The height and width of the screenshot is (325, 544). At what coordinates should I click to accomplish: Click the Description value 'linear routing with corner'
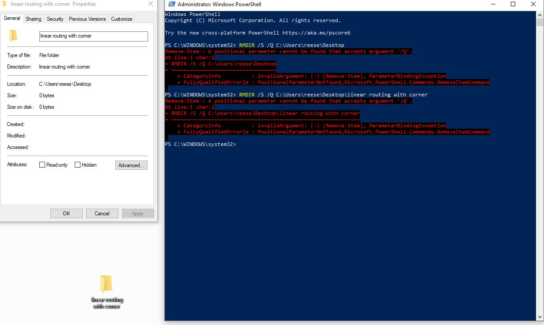[x=65, y=67]
